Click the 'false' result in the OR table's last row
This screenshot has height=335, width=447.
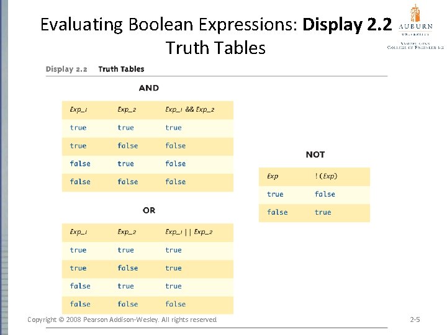(176, 304)
